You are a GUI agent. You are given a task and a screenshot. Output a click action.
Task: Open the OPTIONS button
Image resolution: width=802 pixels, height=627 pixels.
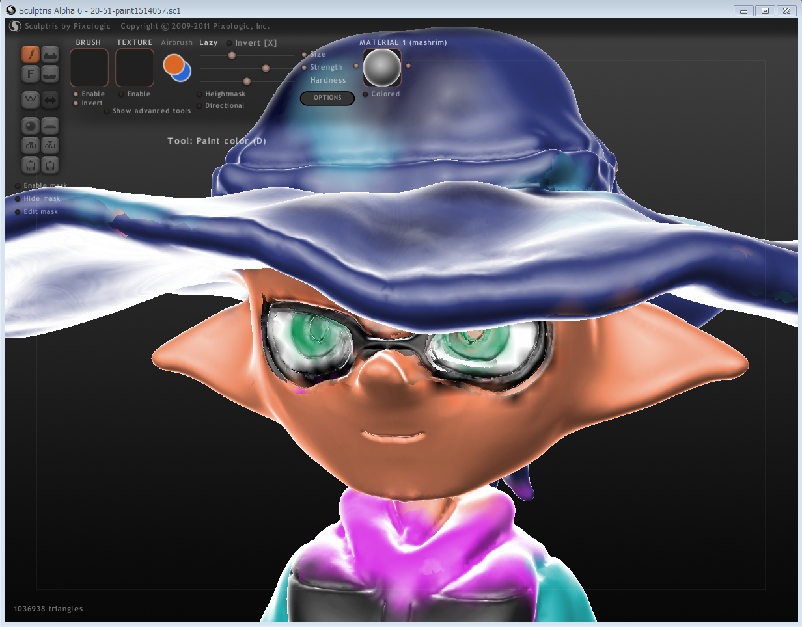tap(327, 98)
